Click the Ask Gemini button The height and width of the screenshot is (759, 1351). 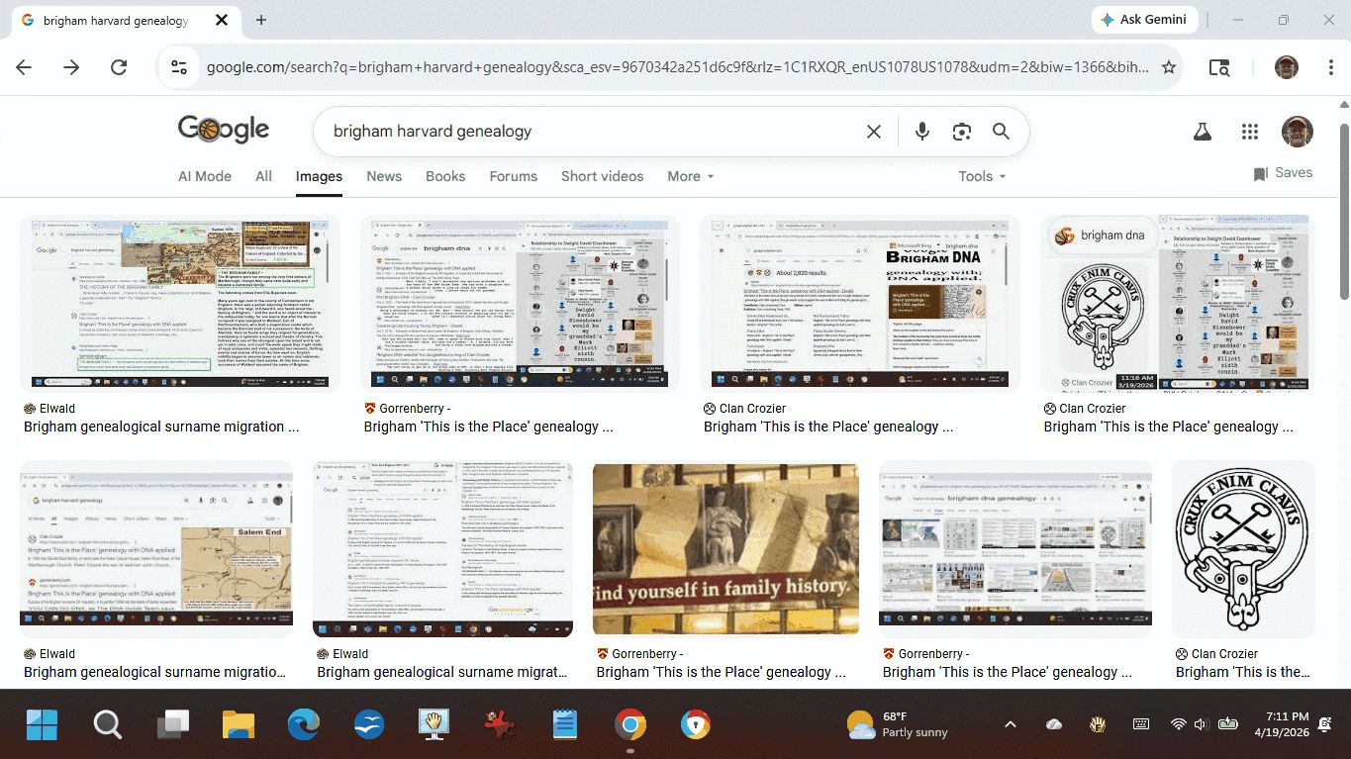click(1145, 20)
